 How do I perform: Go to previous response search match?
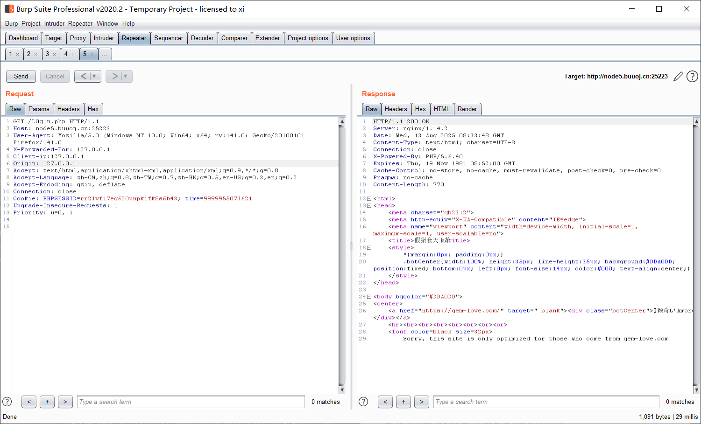pyautogui.click(x=385, y=402)
